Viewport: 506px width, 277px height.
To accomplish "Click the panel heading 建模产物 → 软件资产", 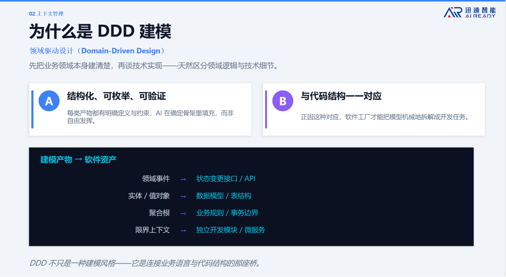I will [x=78, y=159].
